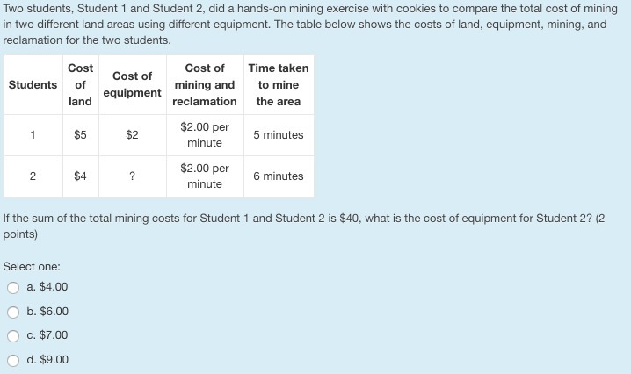Click the "Cost of equipment" column header
Viewport: 631px width, 374px height.
coord(132,84)
